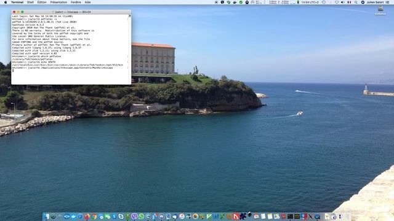Click the Terminal window title bar

(71, 12)
